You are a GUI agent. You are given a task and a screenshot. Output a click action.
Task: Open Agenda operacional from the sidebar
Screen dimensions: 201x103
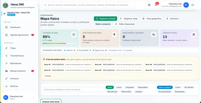[x=19, y=35]
